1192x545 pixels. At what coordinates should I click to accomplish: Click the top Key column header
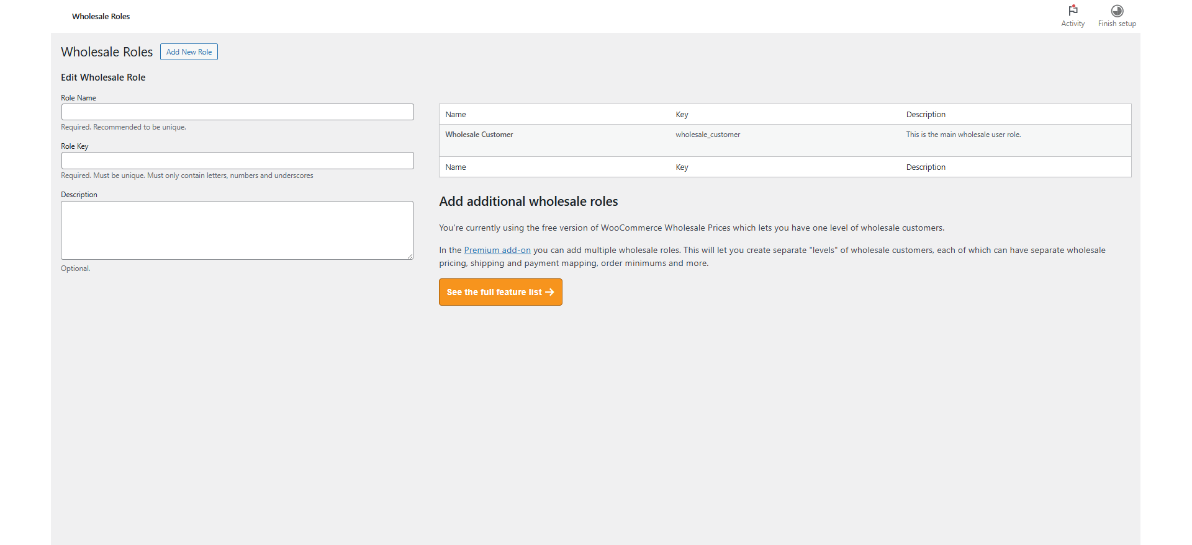pyautogui.click(x=682, y=115)
